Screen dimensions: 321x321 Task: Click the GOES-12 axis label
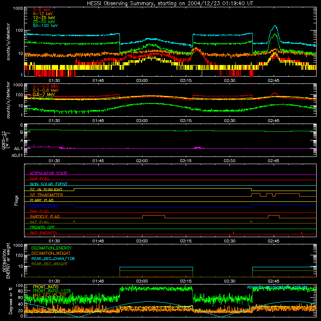pos(6,140)
